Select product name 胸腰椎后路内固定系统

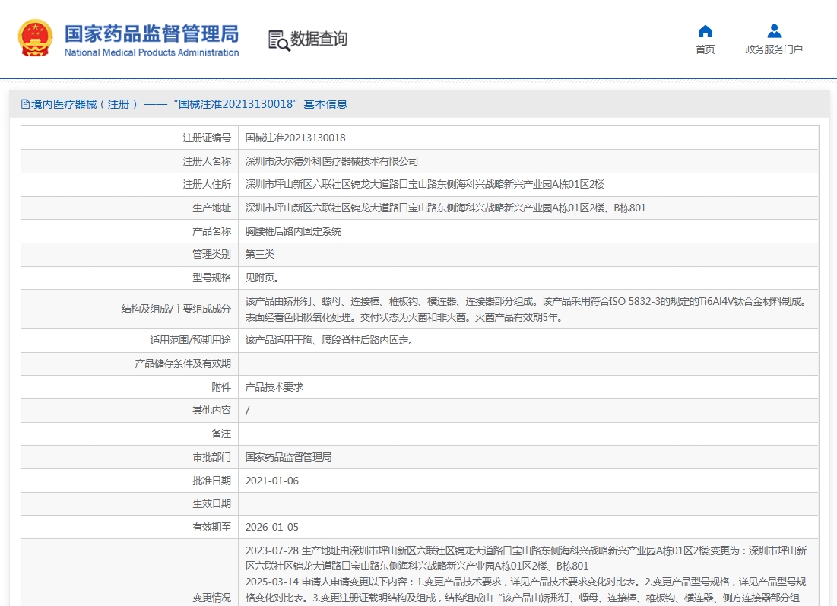click(293, 231)
